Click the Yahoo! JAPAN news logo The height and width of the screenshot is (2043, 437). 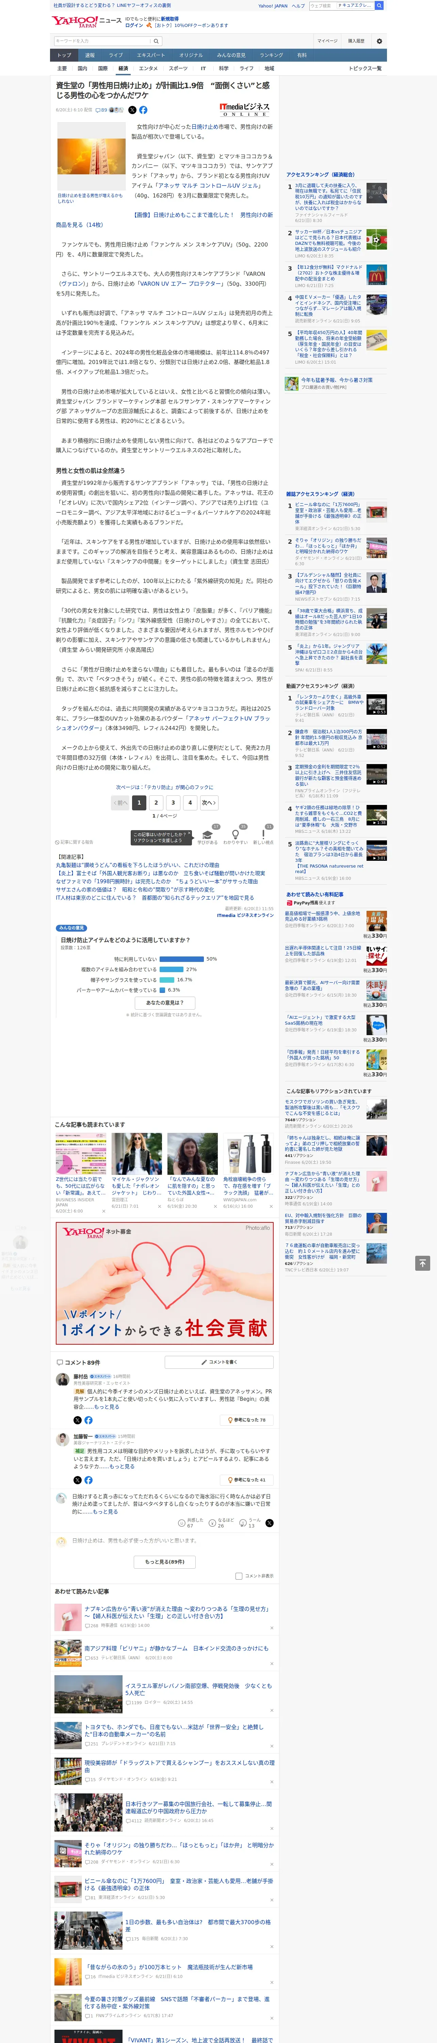tap(86, 21)
